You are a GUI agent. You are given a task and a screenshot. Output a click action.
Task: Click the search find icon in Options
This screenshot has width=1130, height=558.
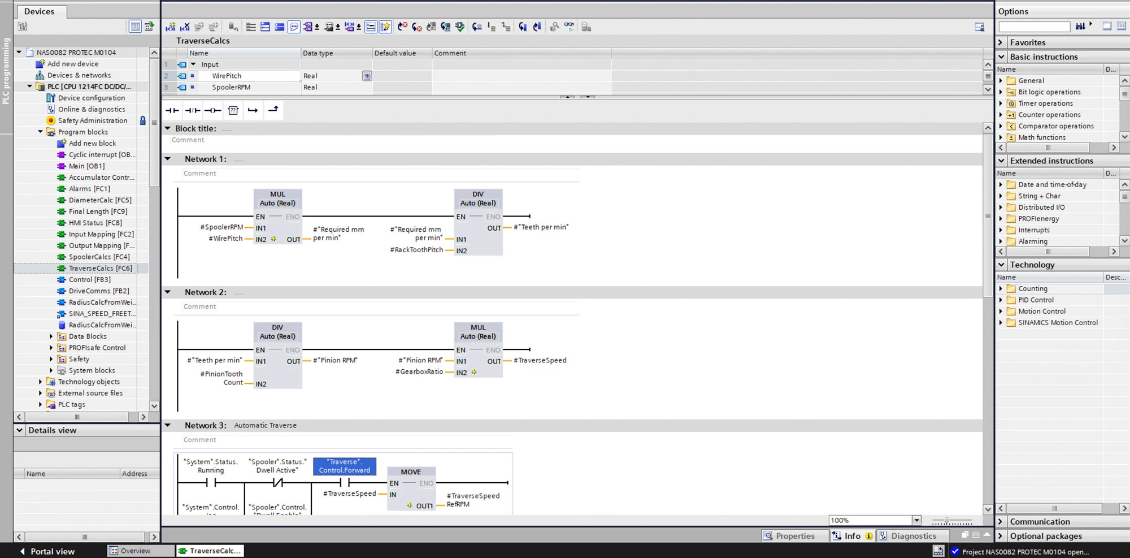point(1080,26)
